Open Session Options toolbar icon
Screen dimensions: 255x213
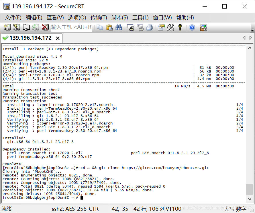[x=161, y=27]
